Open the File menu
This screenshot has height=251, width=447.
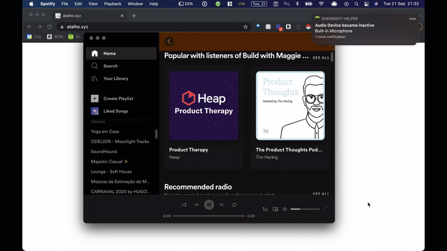pos(65,4)
